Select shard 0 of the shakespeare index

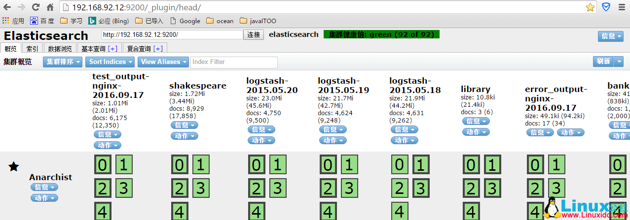(179, 164)
